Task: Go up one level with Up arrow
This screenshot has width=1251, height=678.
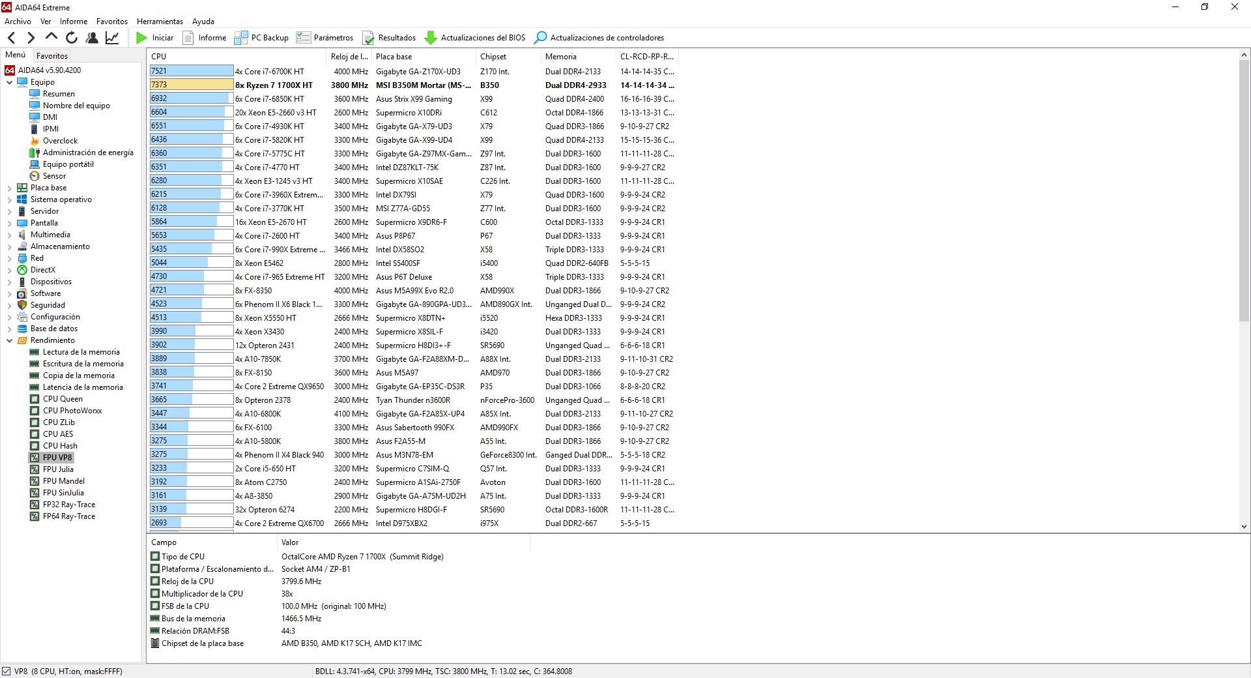Action: point(51,37)
